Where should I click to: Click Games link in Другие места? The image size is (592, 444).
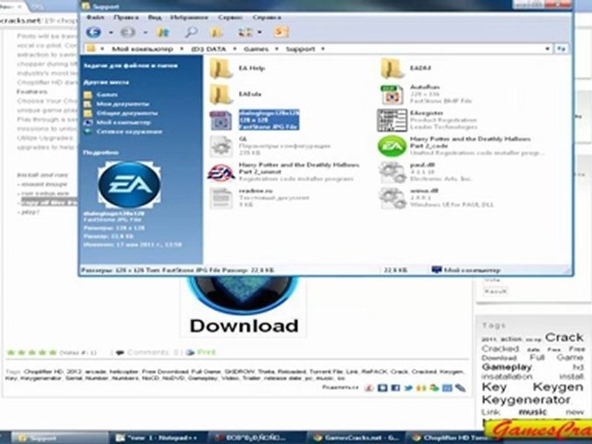tap(107, 95)
